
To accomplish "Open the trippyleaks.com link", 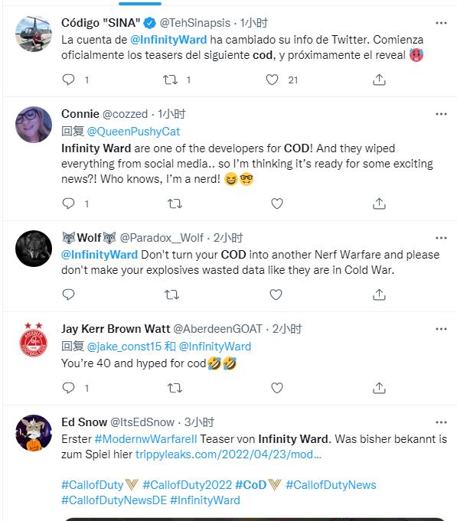I will (228, 454).
